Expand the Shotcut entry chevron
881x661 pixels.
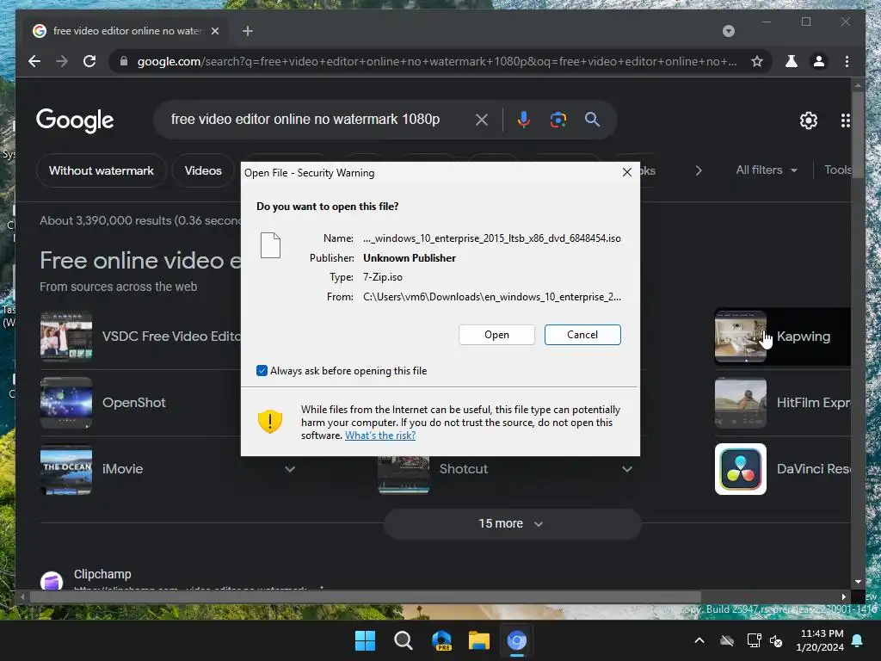tap(627, 469)
